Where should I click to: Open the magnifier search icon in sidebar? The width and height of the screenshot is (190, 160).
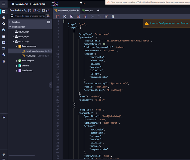pos(4,24)
